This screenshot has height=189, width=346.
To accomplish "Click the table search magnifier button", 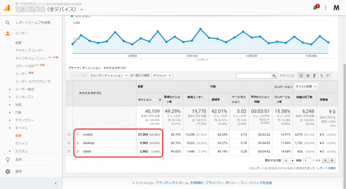I will click(274, 76).
